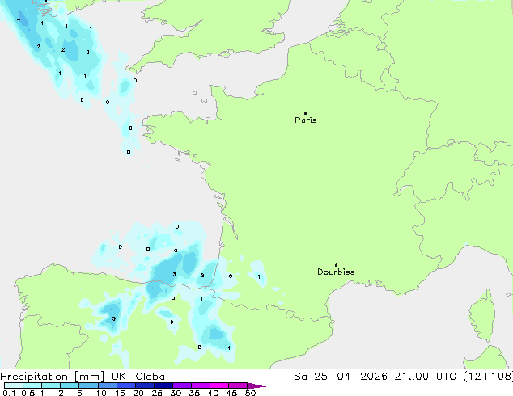
Task: Select the Paris location dot marker
Action: 306,113
